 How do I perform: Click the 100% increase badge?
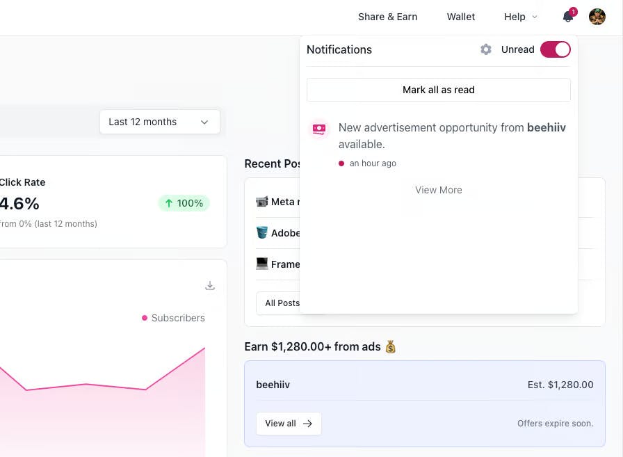(184, 203)
